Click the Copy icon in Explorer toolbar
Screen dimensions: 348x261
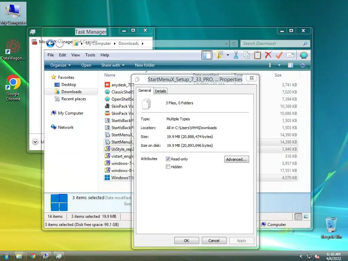[247, 55]
